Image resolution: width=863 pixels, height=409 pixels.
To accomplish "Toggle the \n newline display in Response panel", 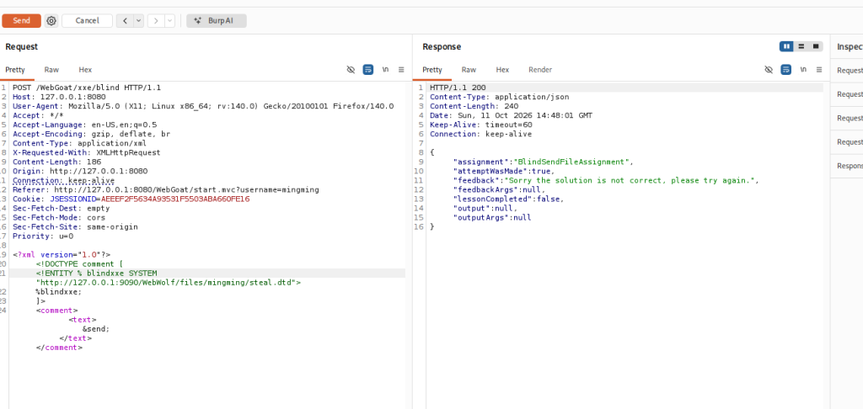I will point(803,70).
